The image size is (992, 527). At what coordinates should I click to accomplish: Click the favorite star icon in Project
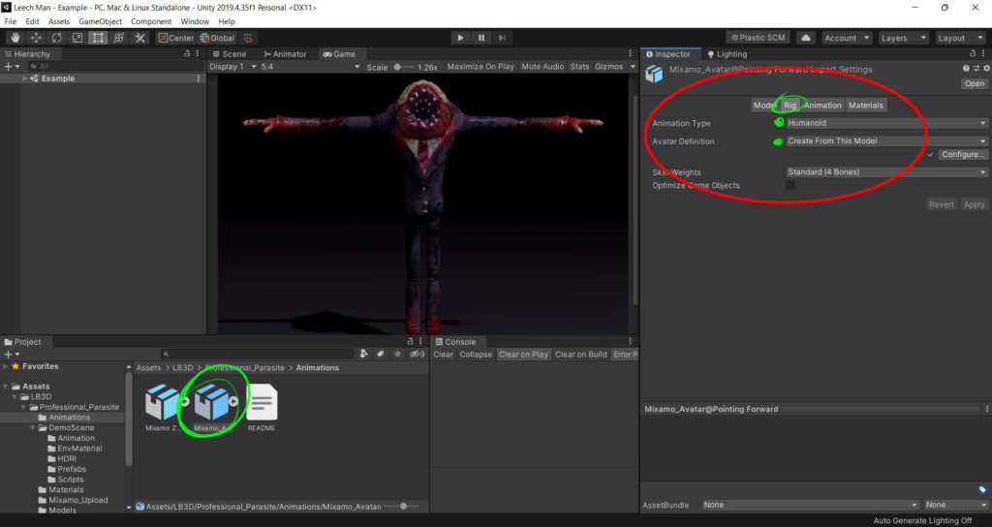pyautogui.click(x=397, y=355)
